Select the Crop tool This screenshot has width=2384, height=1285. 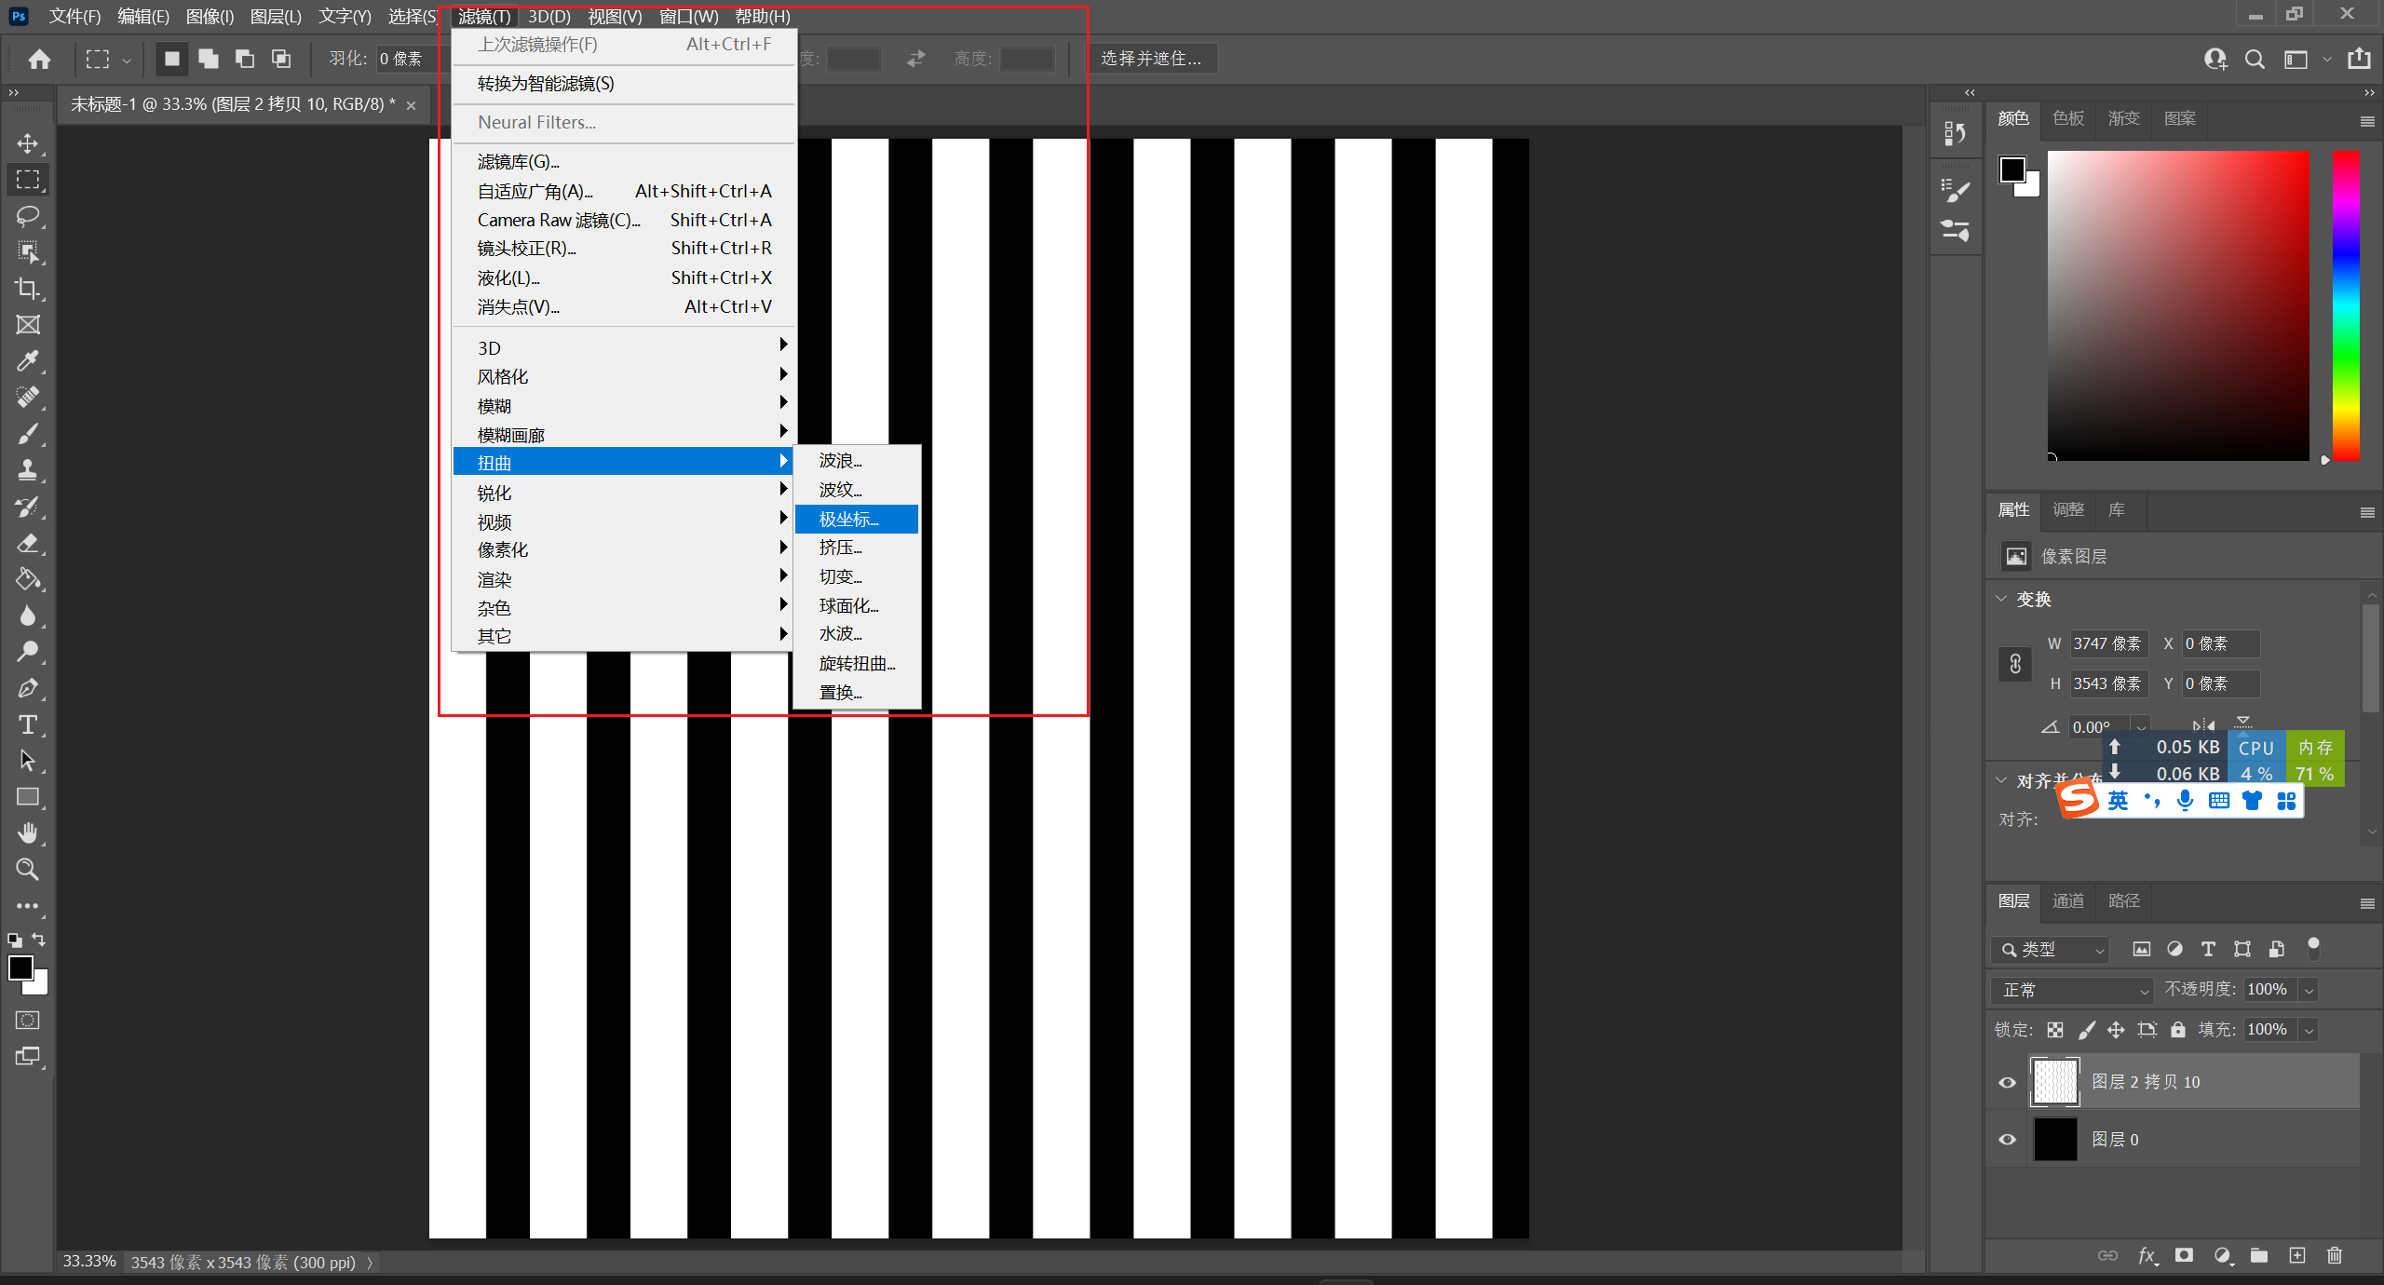click(28, 289)
